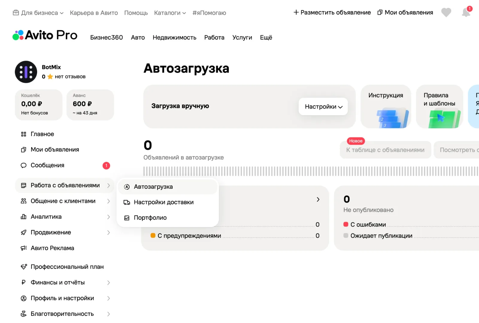479x323 pixels.
Task: Open notifications bell icon
Action: coord(466,12)
